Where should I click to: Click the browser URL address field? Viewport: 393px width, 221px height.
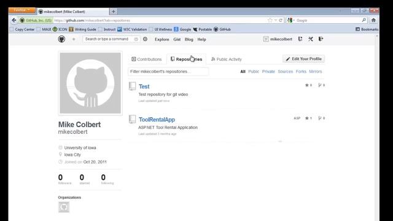tap(160, 20)
